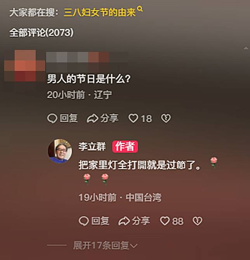Click the scroll up arrow at right edge

[x=246, y=48]
